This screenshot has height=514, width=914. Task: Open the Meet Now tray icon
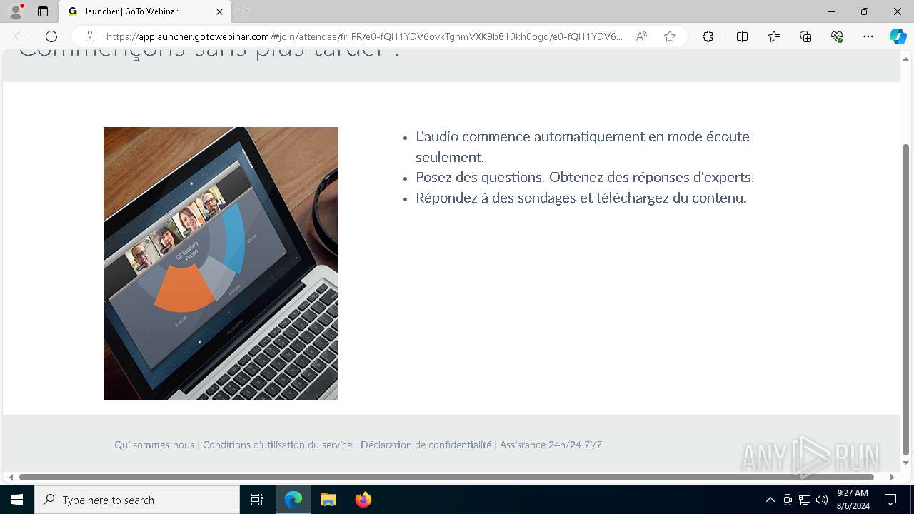coord(788,500)
